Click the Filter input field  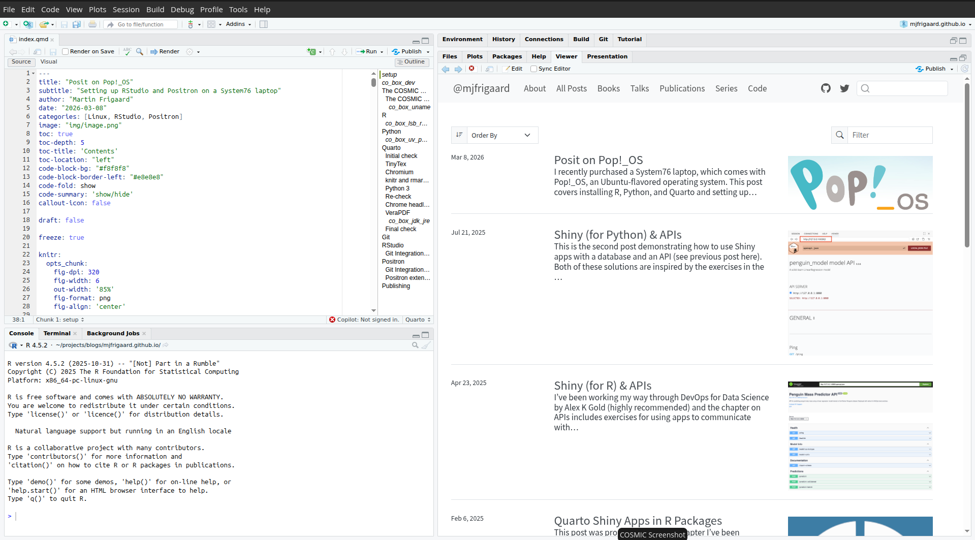pyautogui.click(x=889, y=135)
